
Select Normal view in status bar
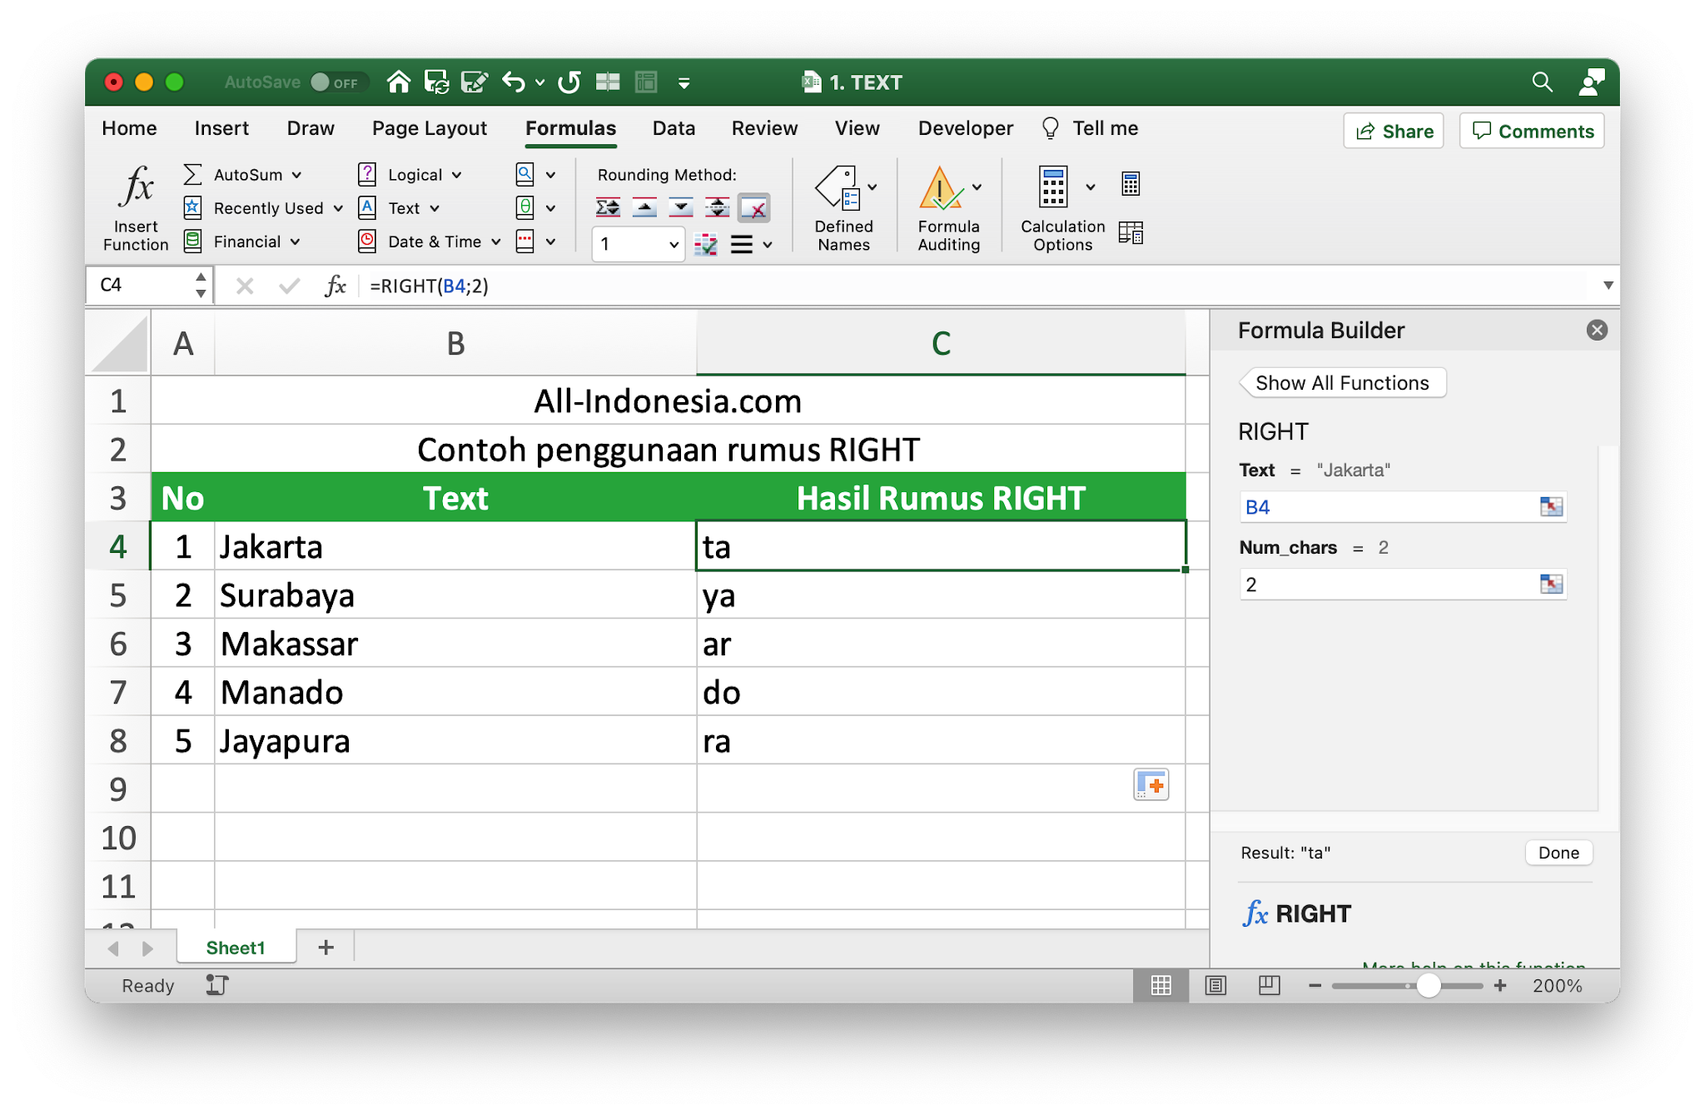pos(1161,986)
